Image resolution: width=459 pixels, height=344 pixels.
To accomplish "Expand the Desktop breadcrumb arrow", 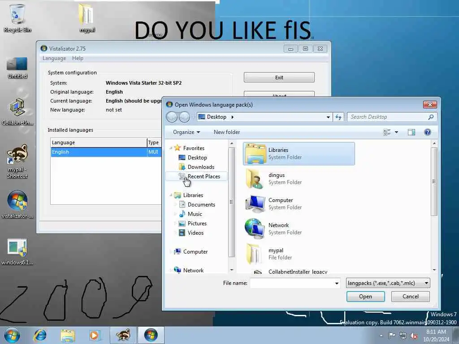I will pos(233,117).
